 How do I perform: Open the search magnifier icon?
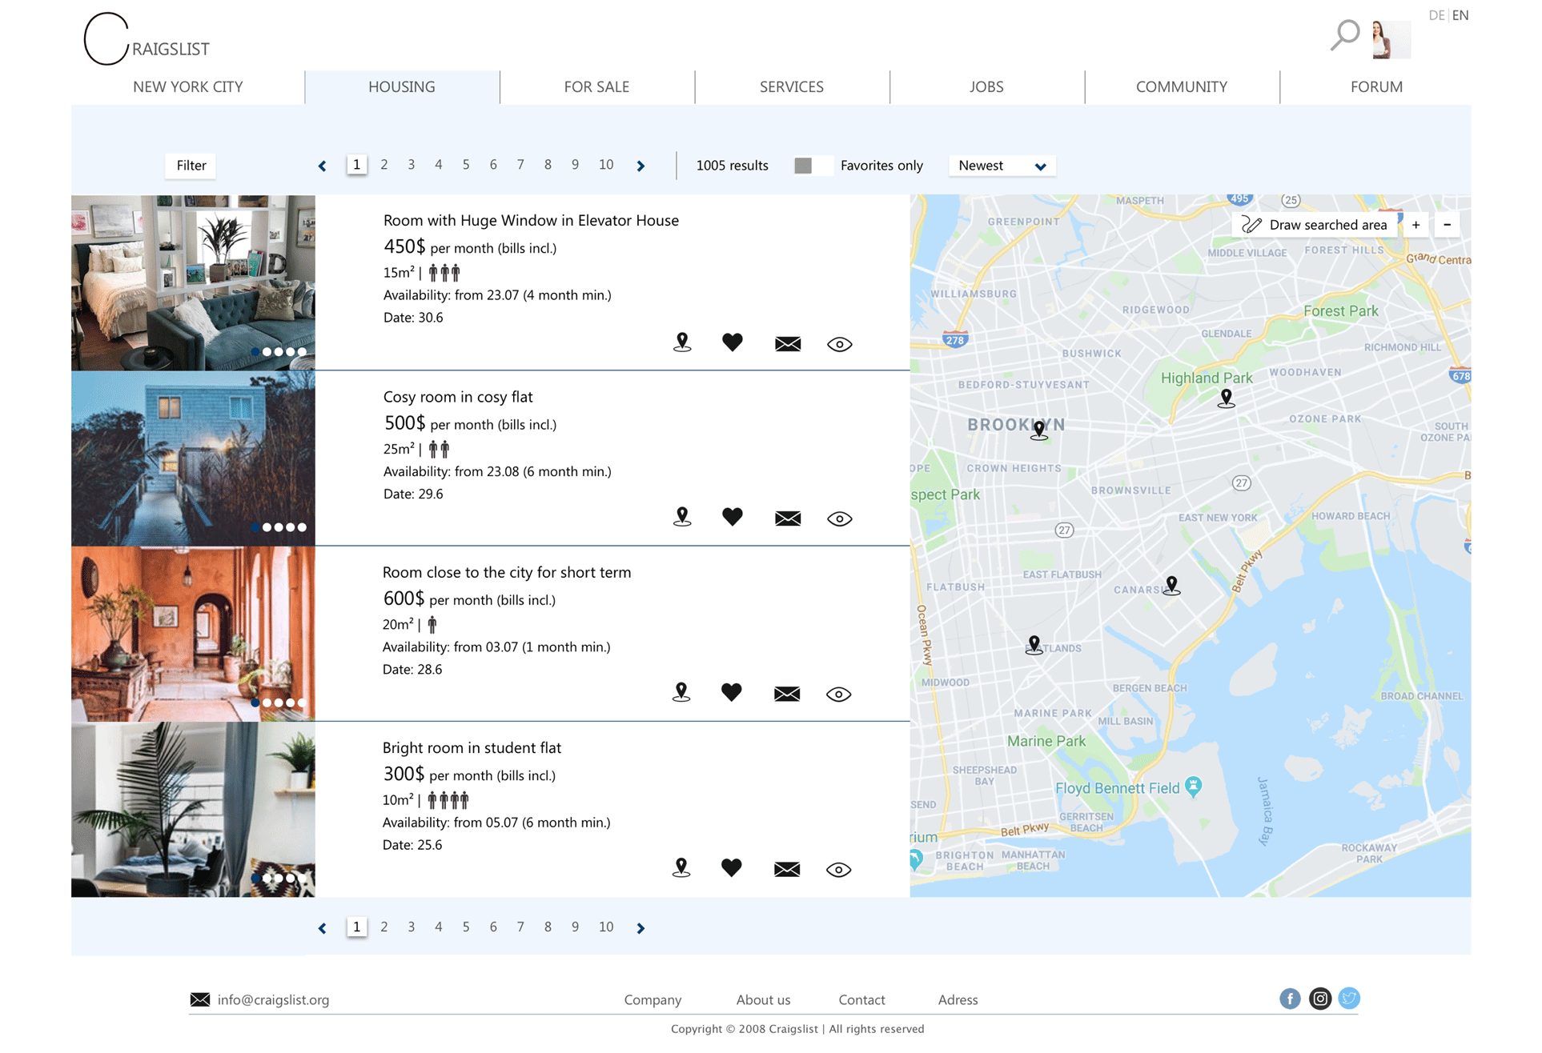(x=1344, y=35)
